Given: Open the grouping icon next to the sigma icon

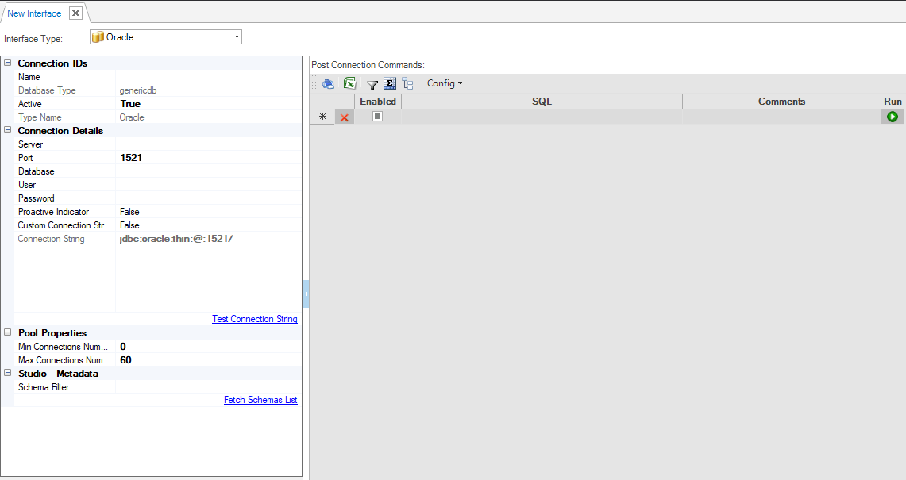Looking at the screenshot, I should pyautogui.click(x=407, y=83).
